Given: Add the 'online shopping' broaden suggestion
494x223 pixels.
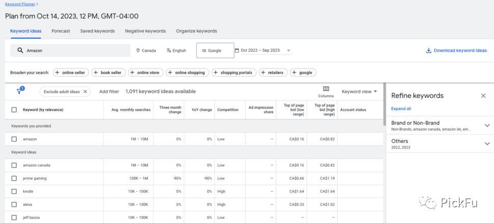Looking at the screenshot, I should pyautogui.click(x=187, y=73).
